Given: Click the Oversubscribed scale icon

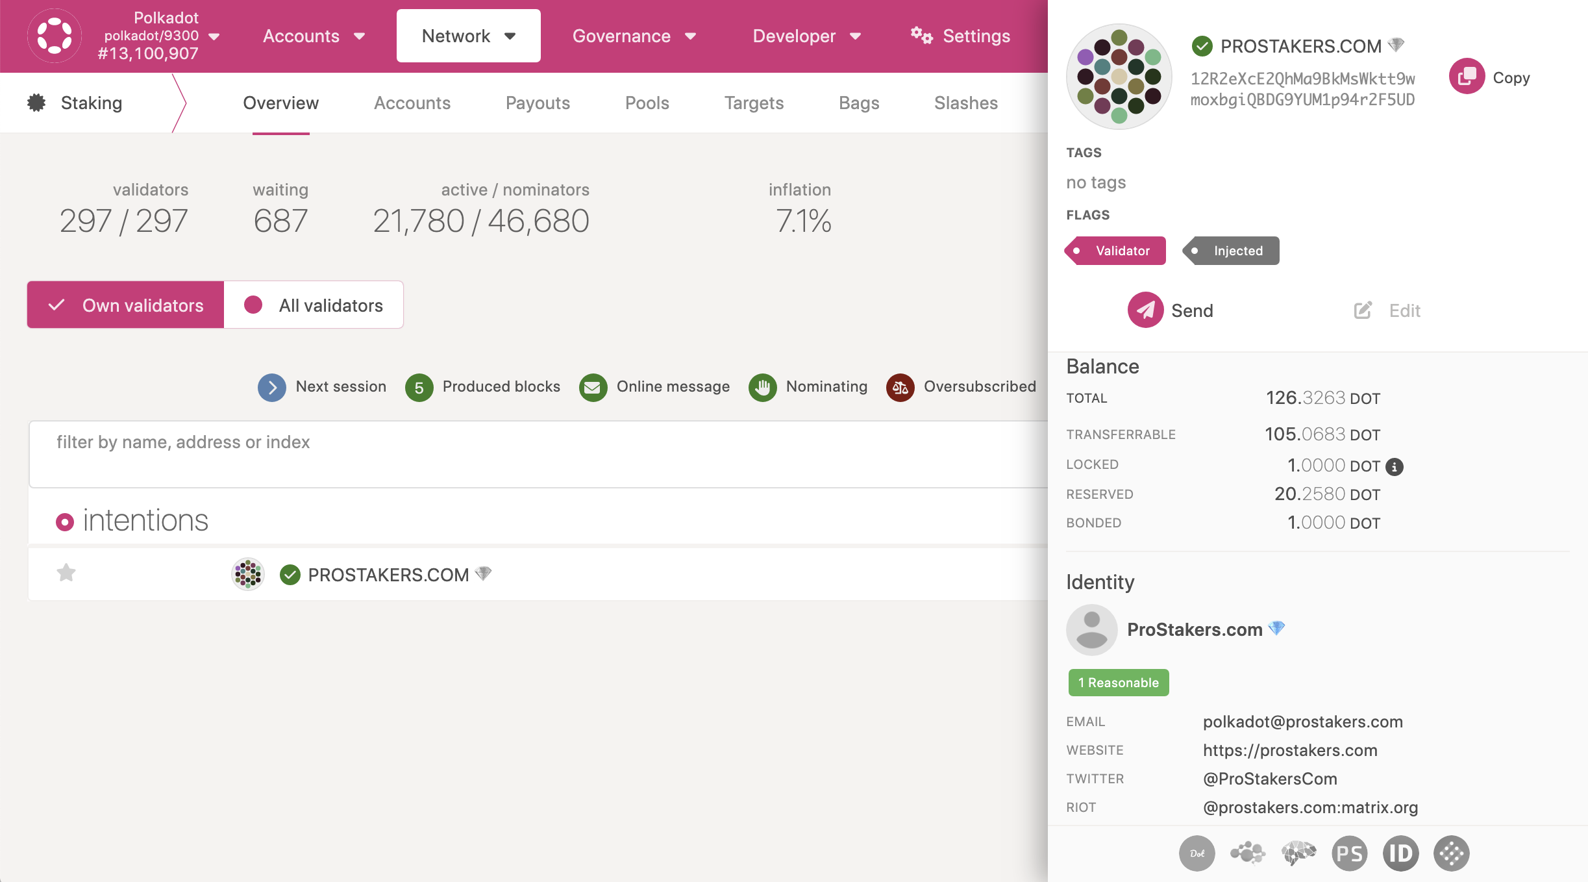Looking at the screenshot, I should 900,388.
